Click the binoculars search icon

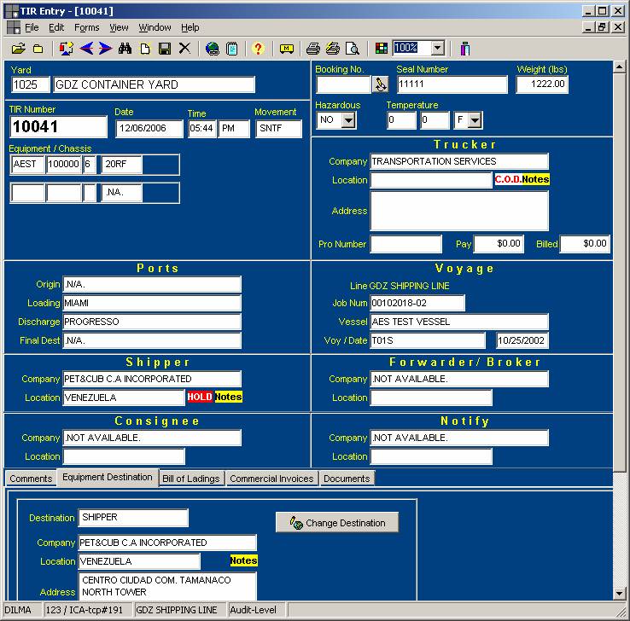(125, 49)
